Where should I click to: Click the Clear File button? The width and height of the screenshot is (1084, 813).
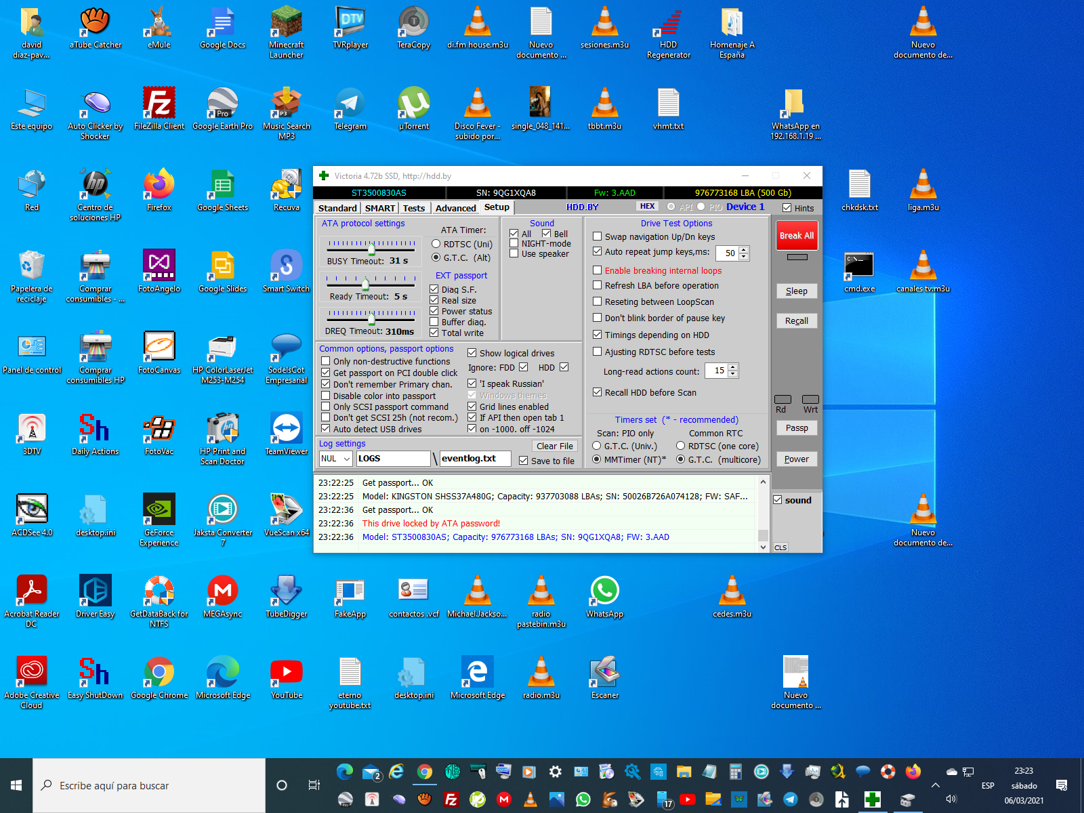554,446
